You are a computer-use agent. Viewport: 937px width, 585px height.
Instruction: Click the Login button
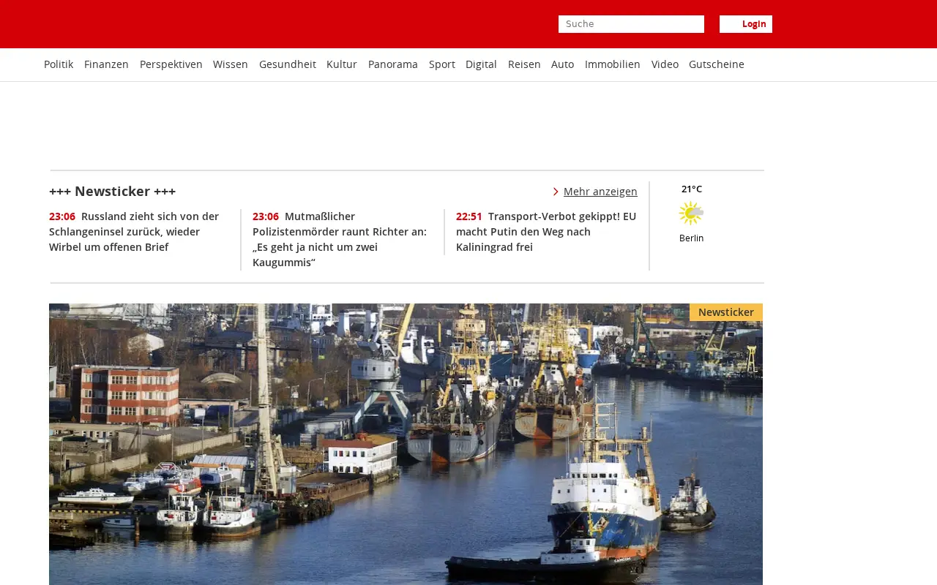746,24
